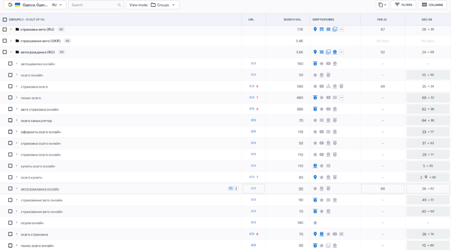Click the star icon in осцпв онлайн row
451x250 pixels.
[x=315, y=223]
